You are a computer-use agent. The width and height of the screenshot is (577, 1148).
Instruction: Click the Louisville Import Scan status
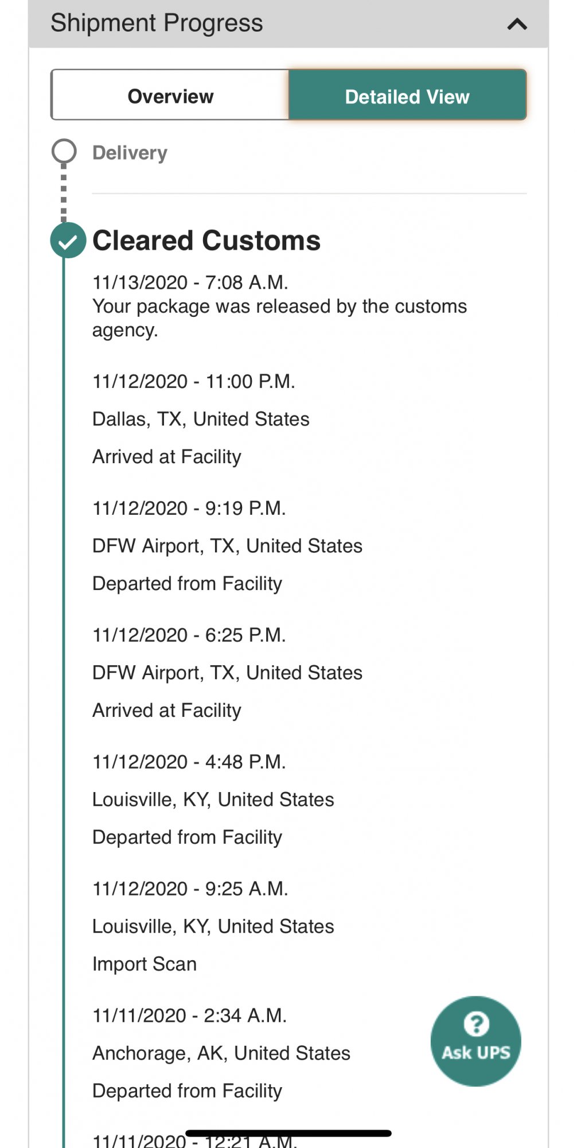pyautogui.click(x=145, y=964)
